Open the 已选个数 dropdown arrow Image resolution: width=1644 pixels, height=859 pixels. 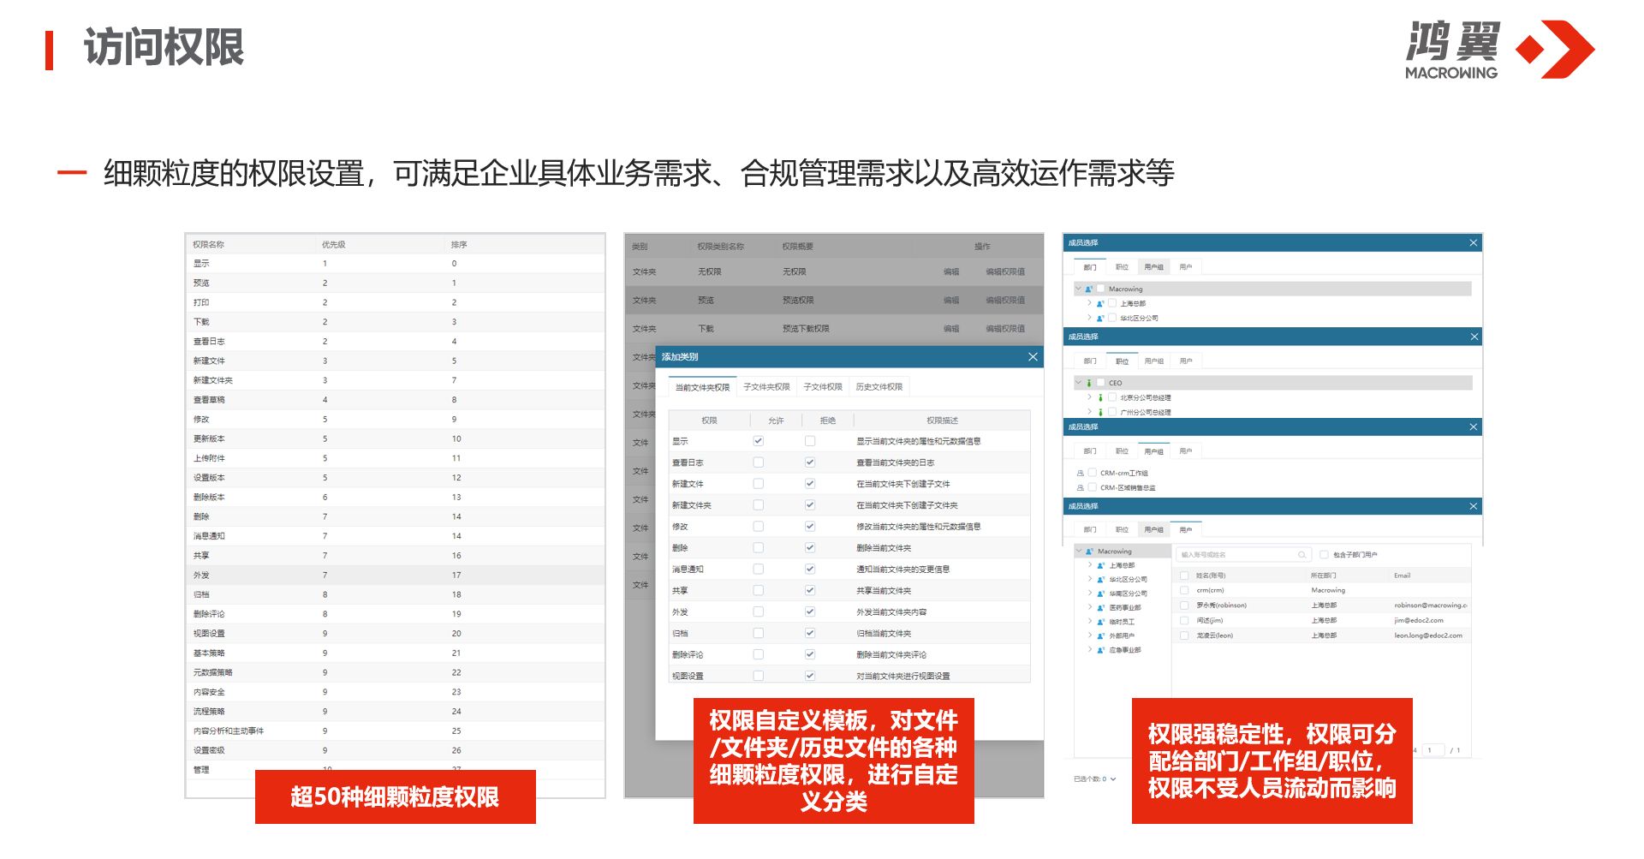coord(1113,779)
